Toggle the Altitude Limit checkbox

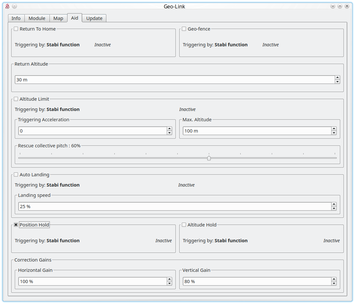pos(16,99)
